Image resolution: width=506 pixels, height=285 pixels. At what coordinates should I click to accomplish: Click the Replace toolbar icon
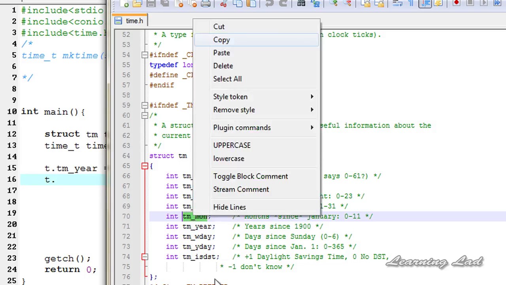pos(315,4)
